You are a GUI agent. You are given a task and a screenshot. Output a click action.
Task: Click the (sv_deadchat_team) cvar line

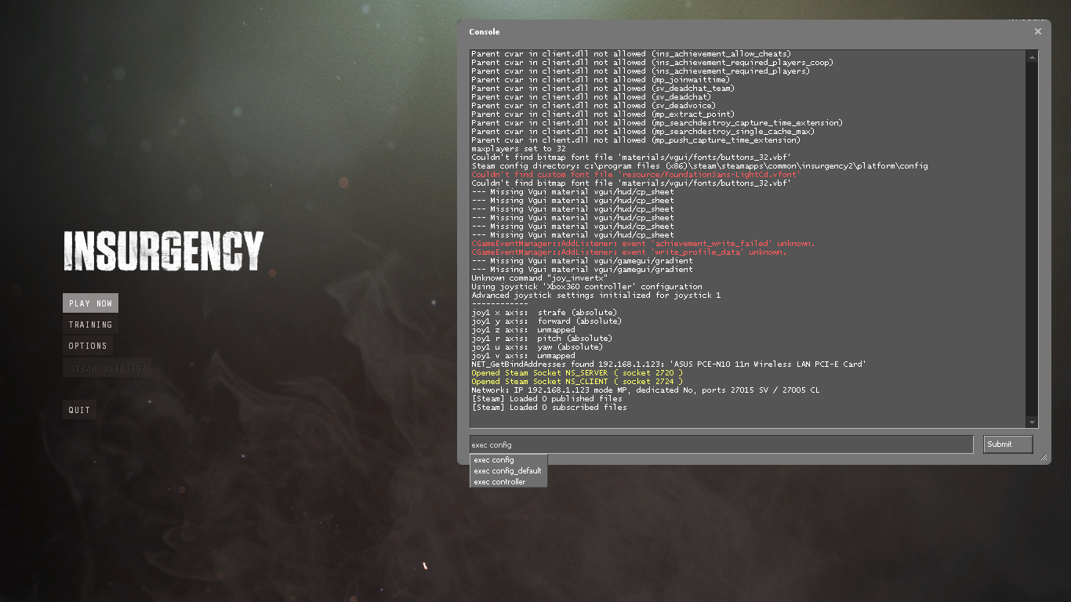click(603, 89)
